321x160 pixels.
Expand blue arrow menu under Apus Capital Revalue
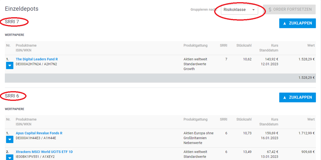coord(10,139)
